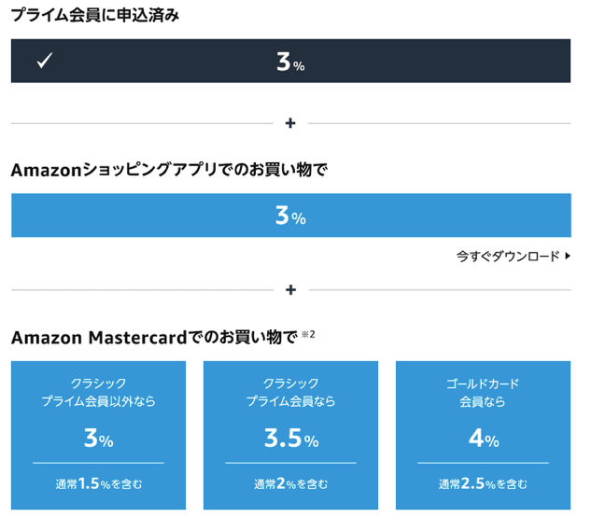This screenshot has height=517, width=591.
Task: Click the Amazonショッピングアプリでのお買い物で heading
Action: coord(169,170)
